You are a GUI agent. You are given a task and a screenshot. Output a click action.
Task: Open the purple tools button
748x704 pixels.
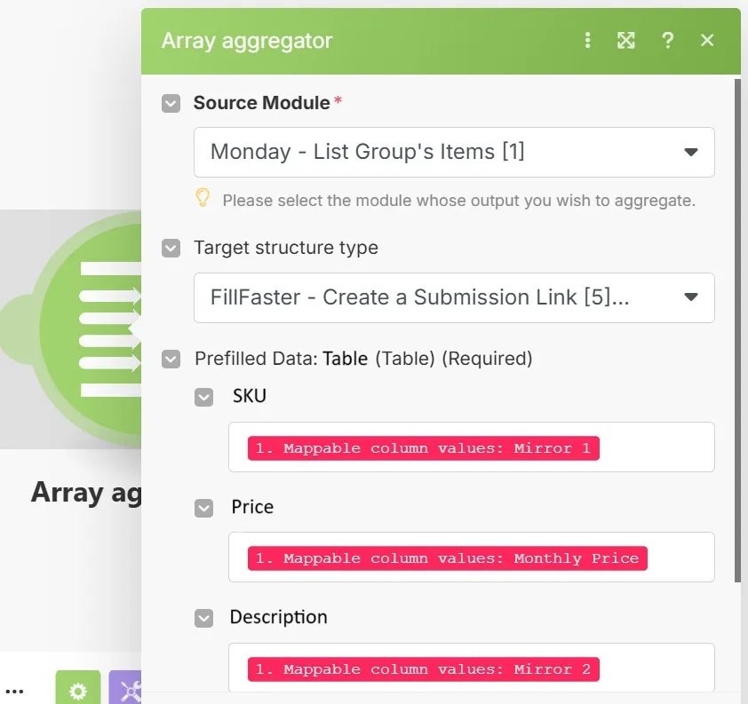tap(125, 688)
